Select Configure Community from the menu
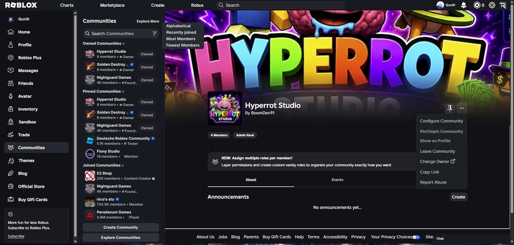The width and height of the screenshot is (514, 245). (441, 121)
